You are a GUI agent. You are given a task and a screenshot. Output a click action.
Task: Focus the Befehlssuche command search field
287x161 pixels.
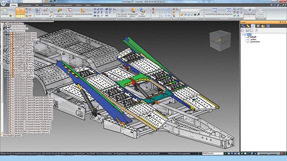point(213,153)
